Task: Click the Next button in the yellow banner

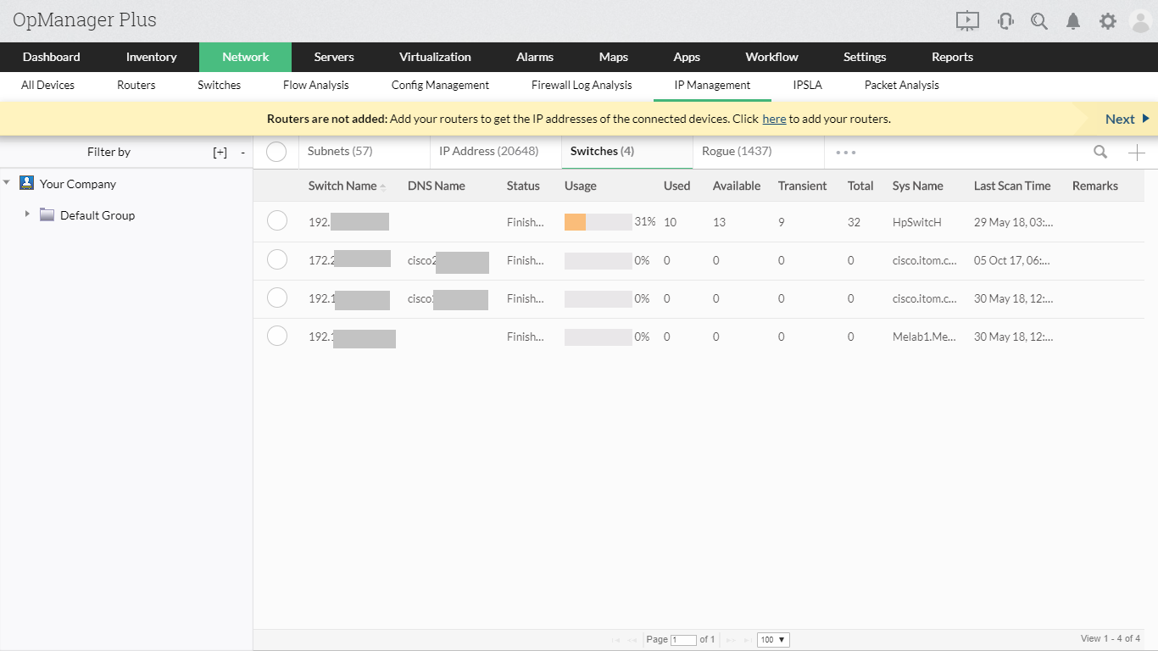Action: pyautogui.click(x=1127, y=119)
